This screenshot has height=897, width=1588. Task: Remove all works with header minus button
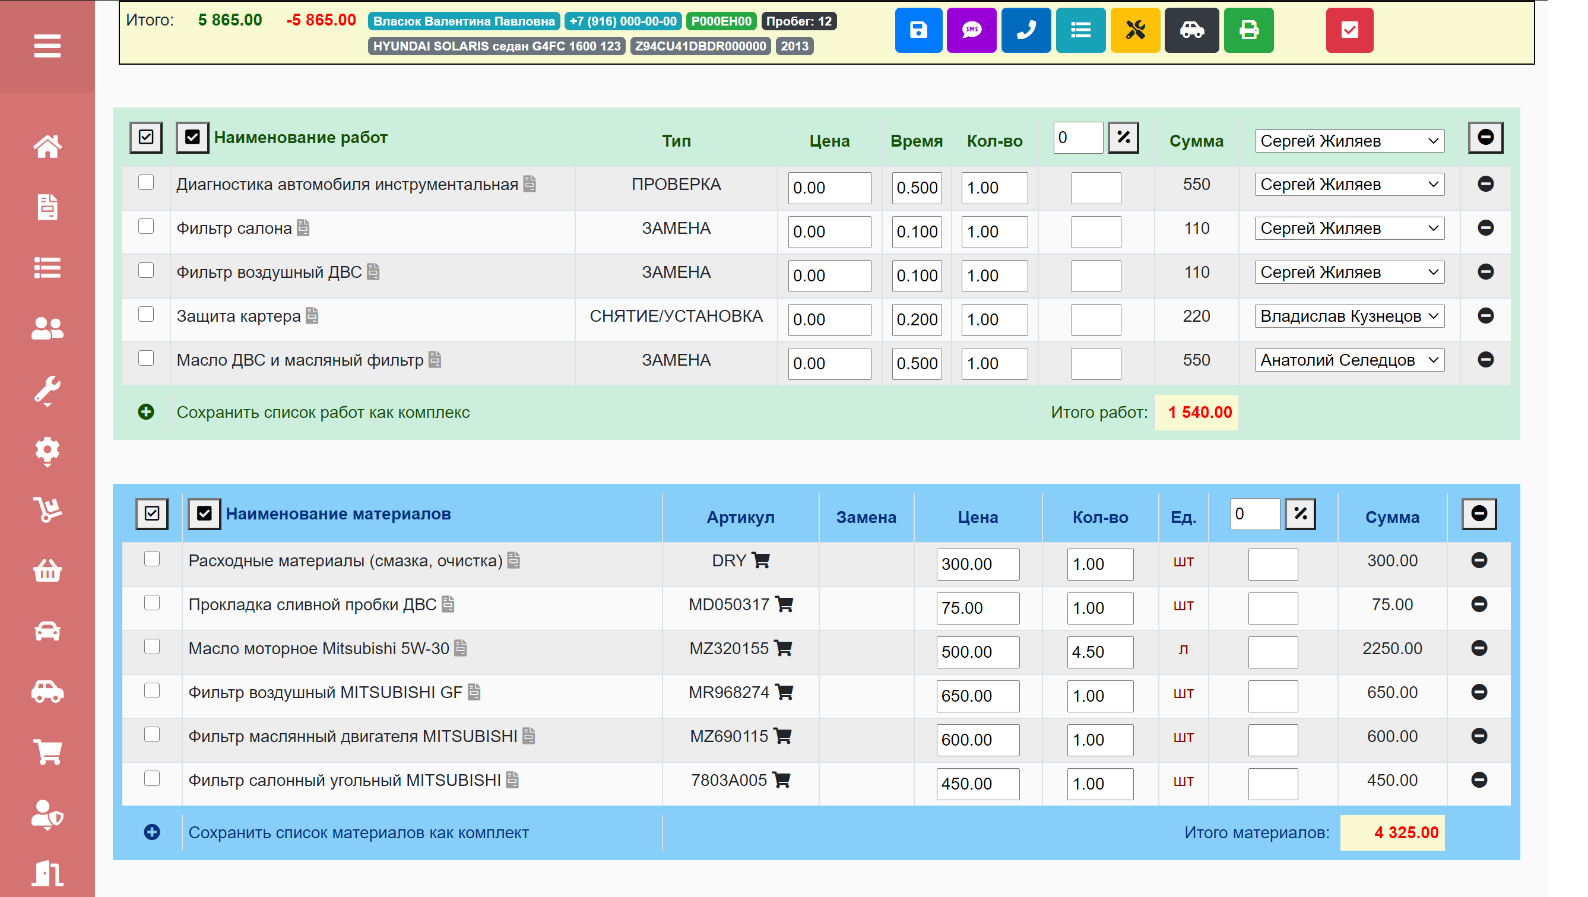pos(1485,137)
